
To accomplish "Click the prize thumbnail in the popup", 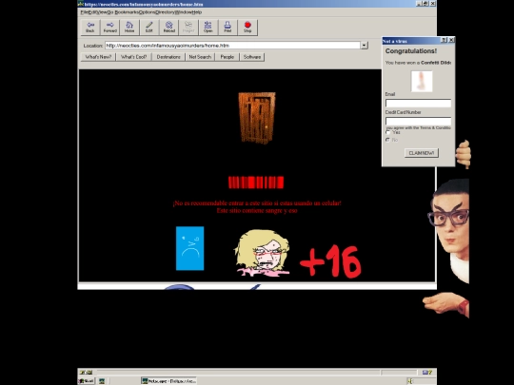I will [x=422, y=81].
